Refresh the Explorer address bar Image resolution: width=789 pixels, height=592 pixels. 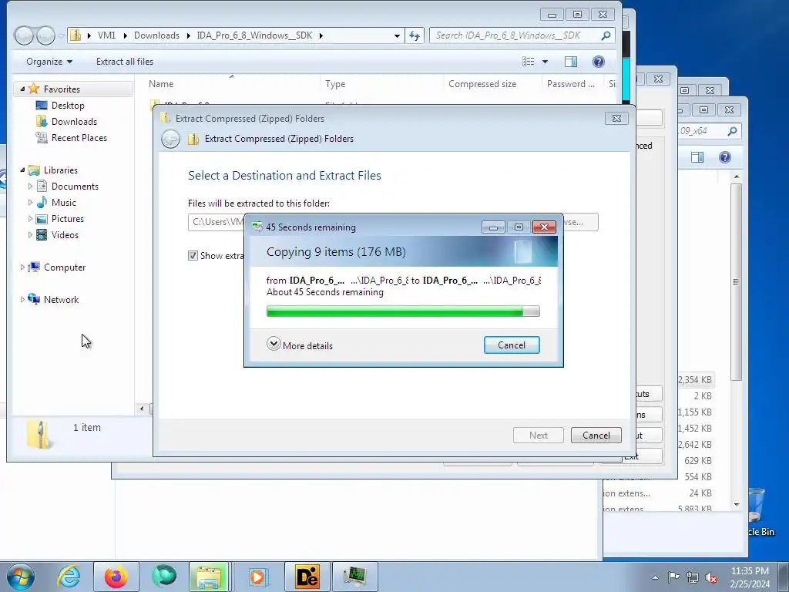click(414, 35)
